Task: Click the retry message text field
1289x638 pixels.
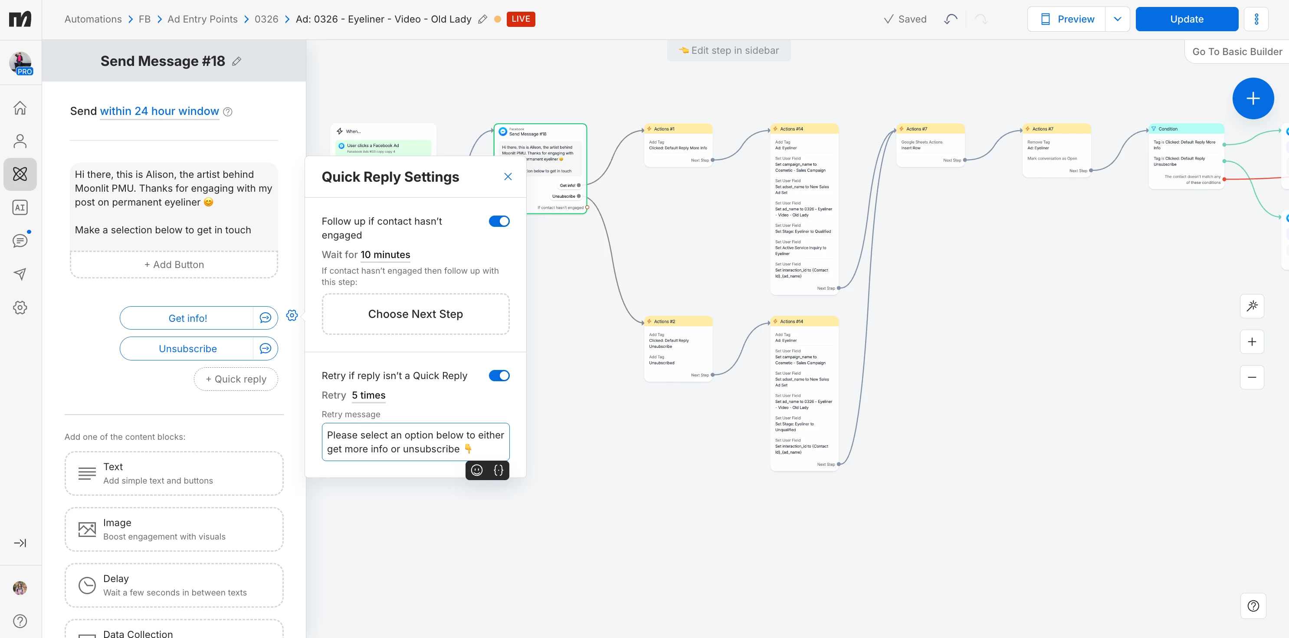Action: (415, 442)
